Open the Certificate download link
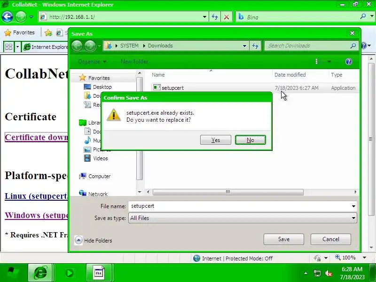This screenshot has height=282, width=376. (36, 137)
